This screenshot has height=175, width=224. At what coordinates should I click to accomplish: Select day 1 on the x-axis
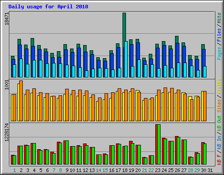[14, 170]
